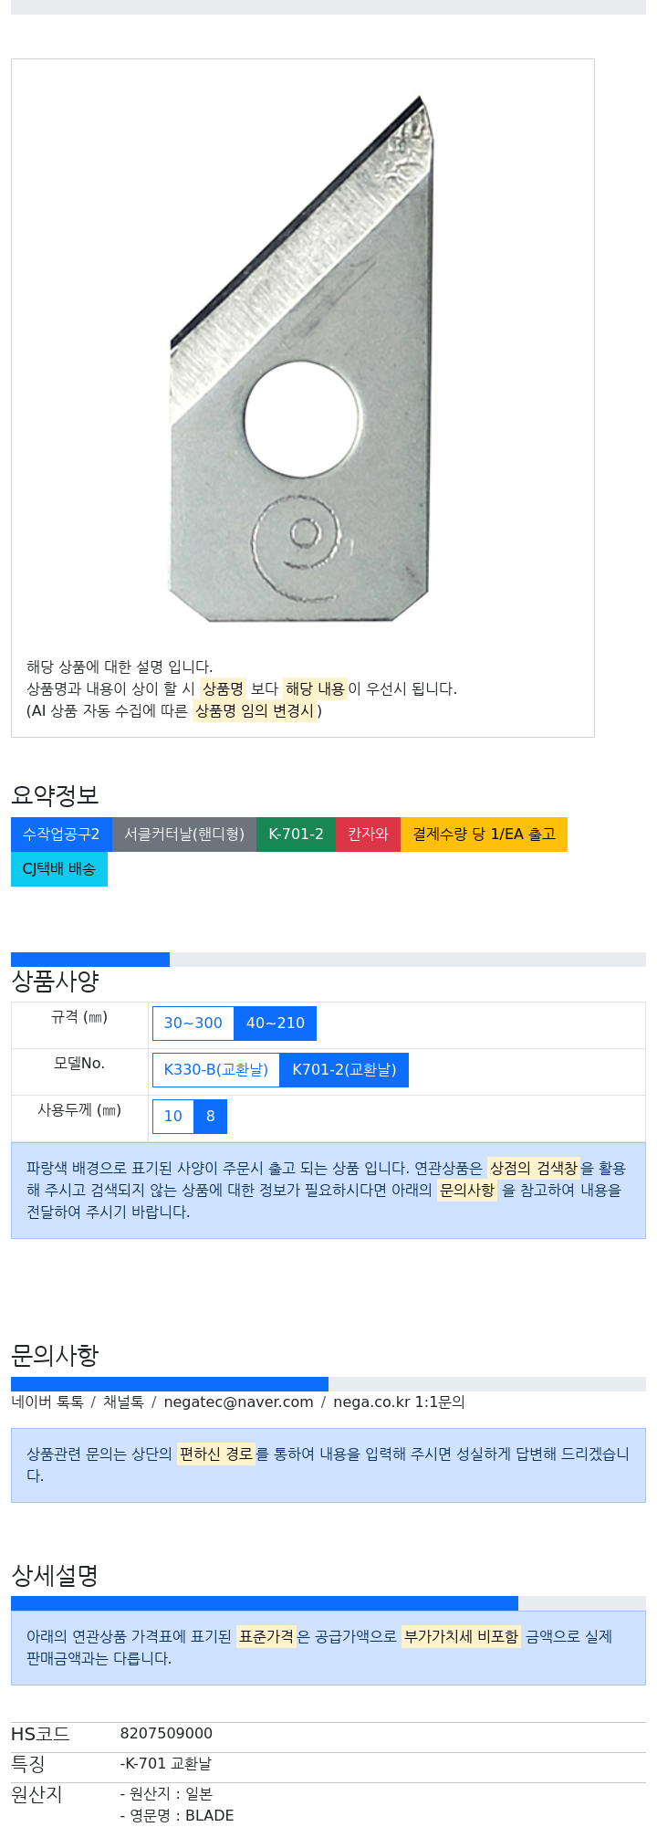Pick thickness option 10
The image size is (657, 1827).
pyautogui.click(x=173, y=1117)
